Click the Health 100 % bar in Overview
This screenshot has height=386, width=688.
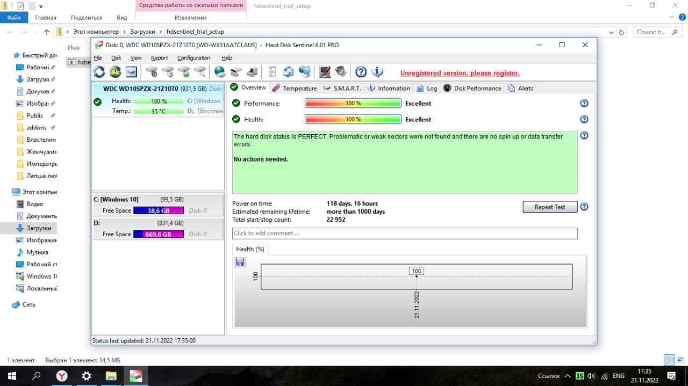point(353,119)
